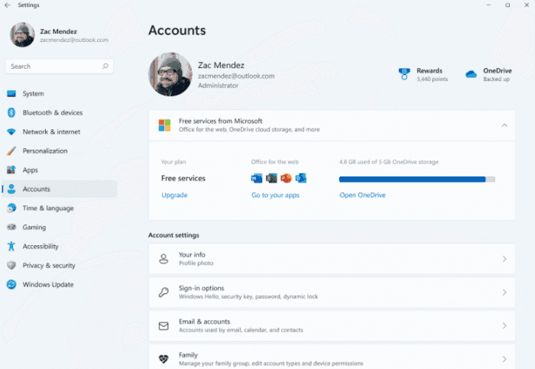The image size is (535, 369).
Task: Click the Email & accounts envelope icon
Action: 164,325
